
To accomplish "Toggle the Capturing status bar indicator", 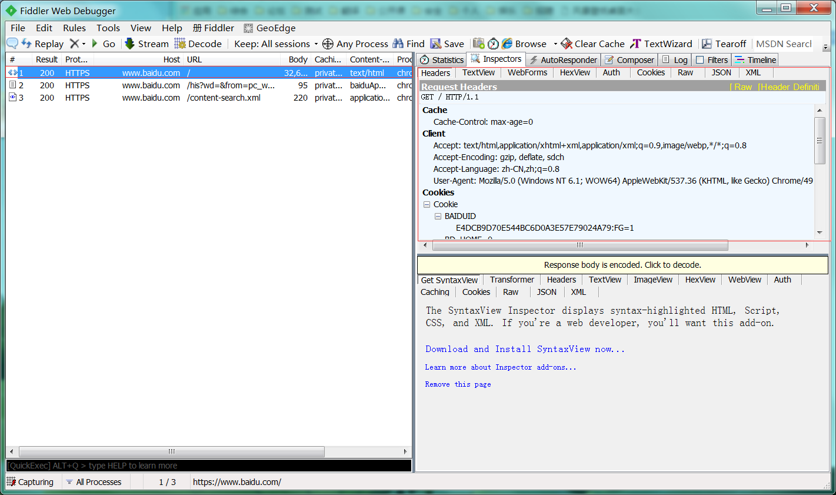I will point(30,482).
